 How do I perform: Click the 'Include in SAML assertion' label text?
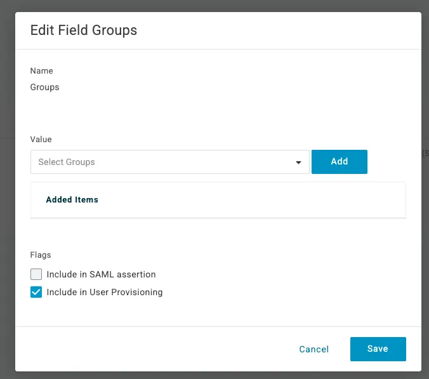(x=101, y=274)
